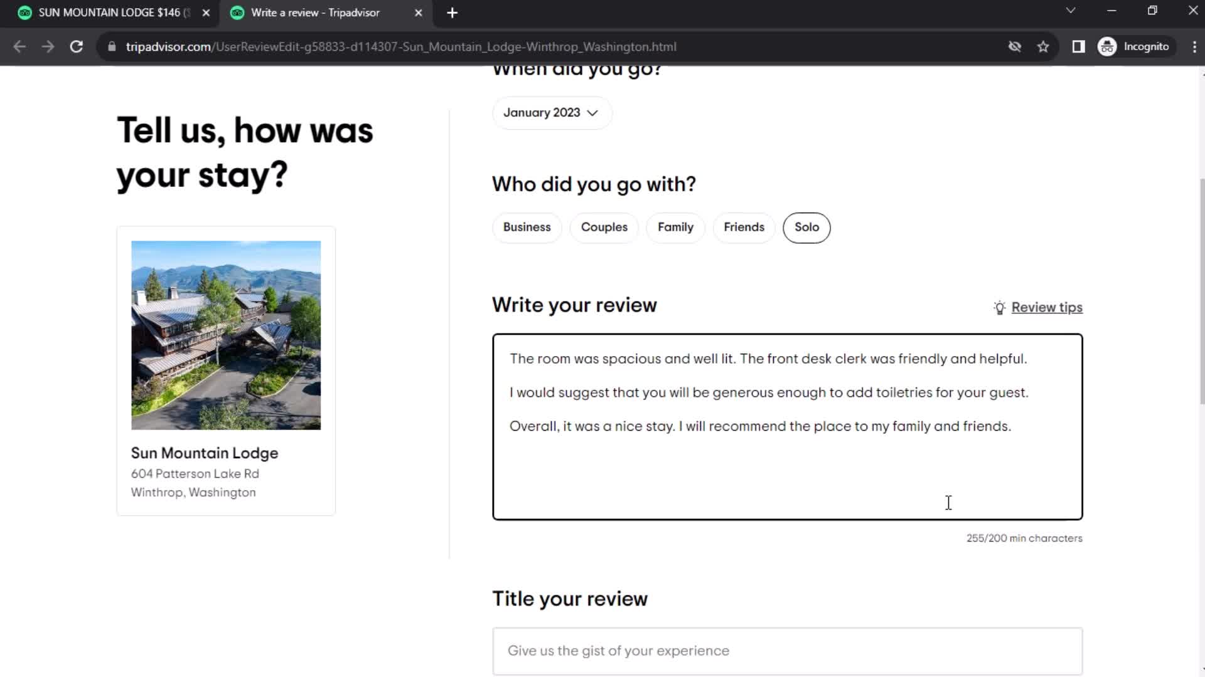Click the Title your review input field
The width and height of the screenshot is (1205, 677).
point(787,651)
